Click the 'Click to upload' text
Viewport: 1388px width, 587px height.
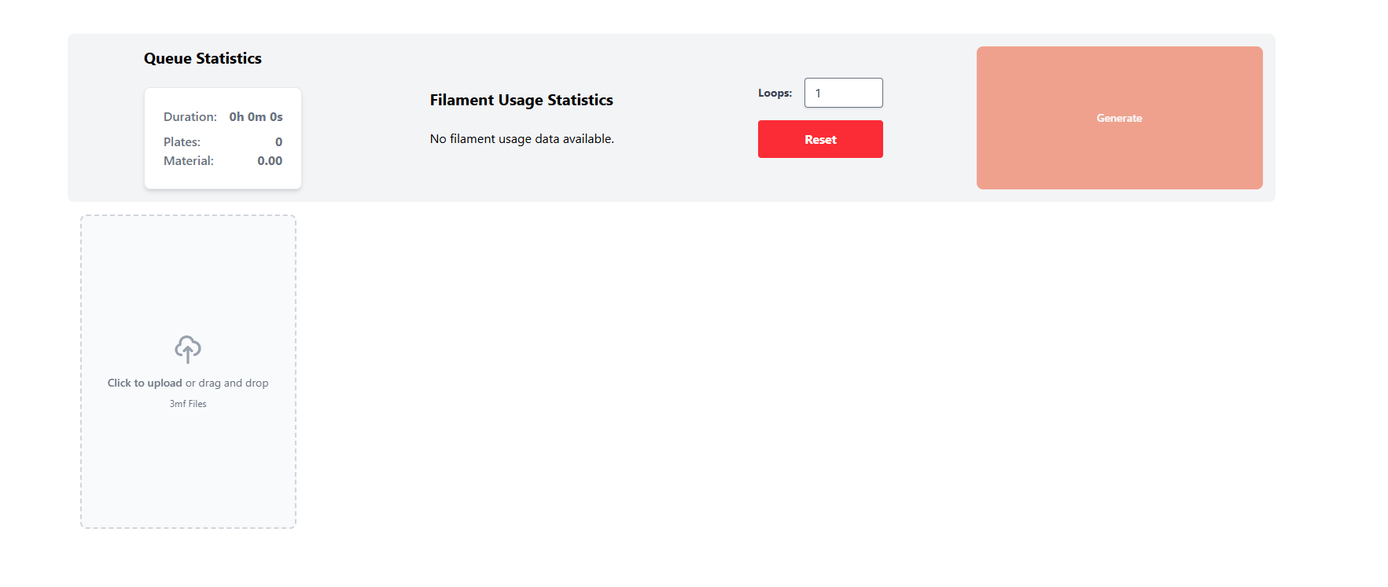145,383
